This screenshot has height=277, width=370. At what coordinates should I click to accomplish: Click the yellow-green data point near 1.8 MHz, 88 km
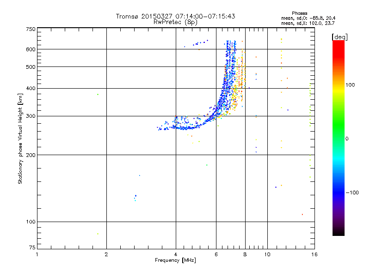click(98, 234)
